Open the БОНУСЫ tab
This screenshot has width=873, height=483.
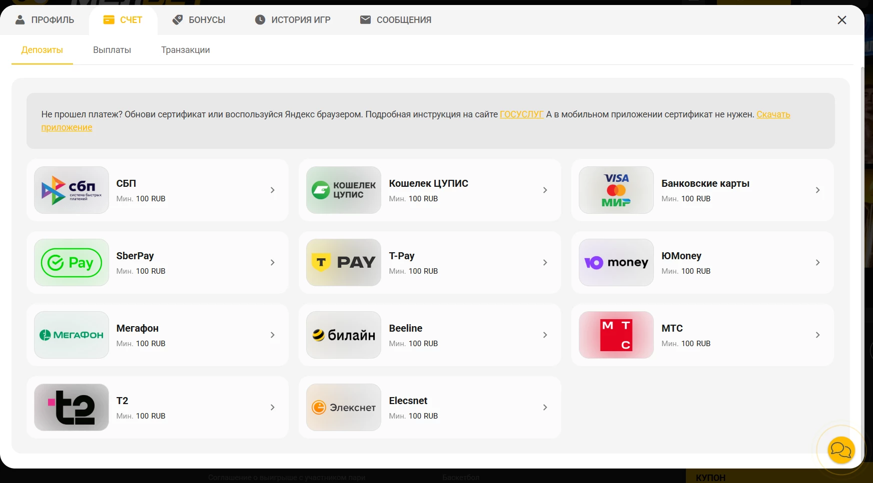pyautogui.click(x=199, y=20)
